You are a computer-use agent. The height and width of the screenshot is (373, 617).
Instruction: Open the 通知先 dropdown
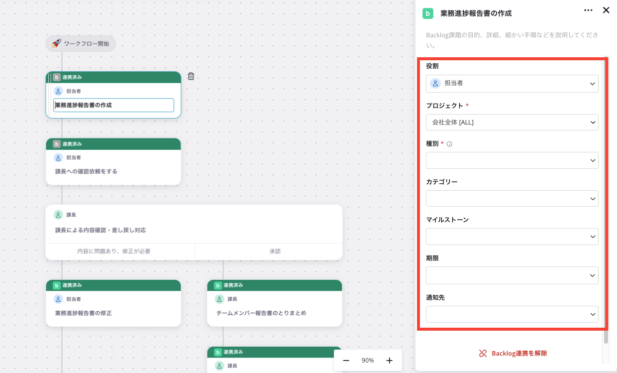(512, 314)
